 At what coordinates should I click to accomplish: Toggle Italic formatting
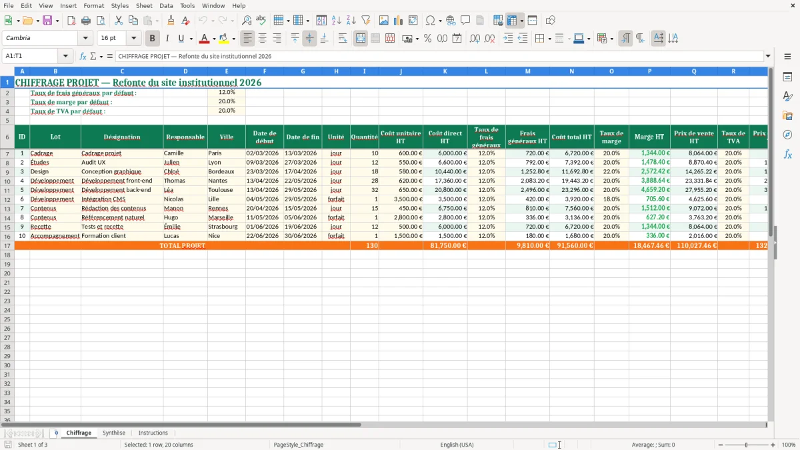167,39
